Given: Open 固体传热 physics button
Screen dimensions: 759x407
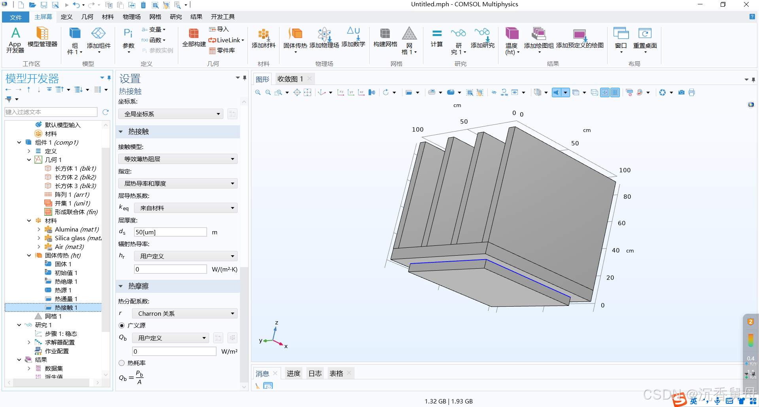Looking at the screenshot, I should tap(295, 40).
